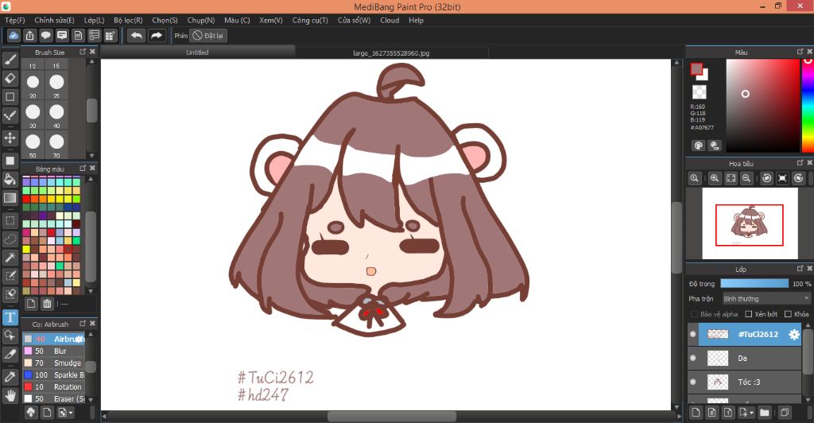This screenshot has width=814, height=423.
Task: Select the transparent color swatch
Action: [x=700, y=92]
